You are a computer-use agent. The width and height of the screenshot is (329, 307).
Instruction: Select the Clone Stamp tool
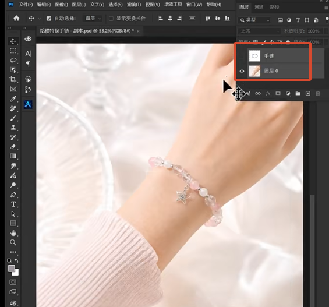pyautogui.click(x=13, y=128)
